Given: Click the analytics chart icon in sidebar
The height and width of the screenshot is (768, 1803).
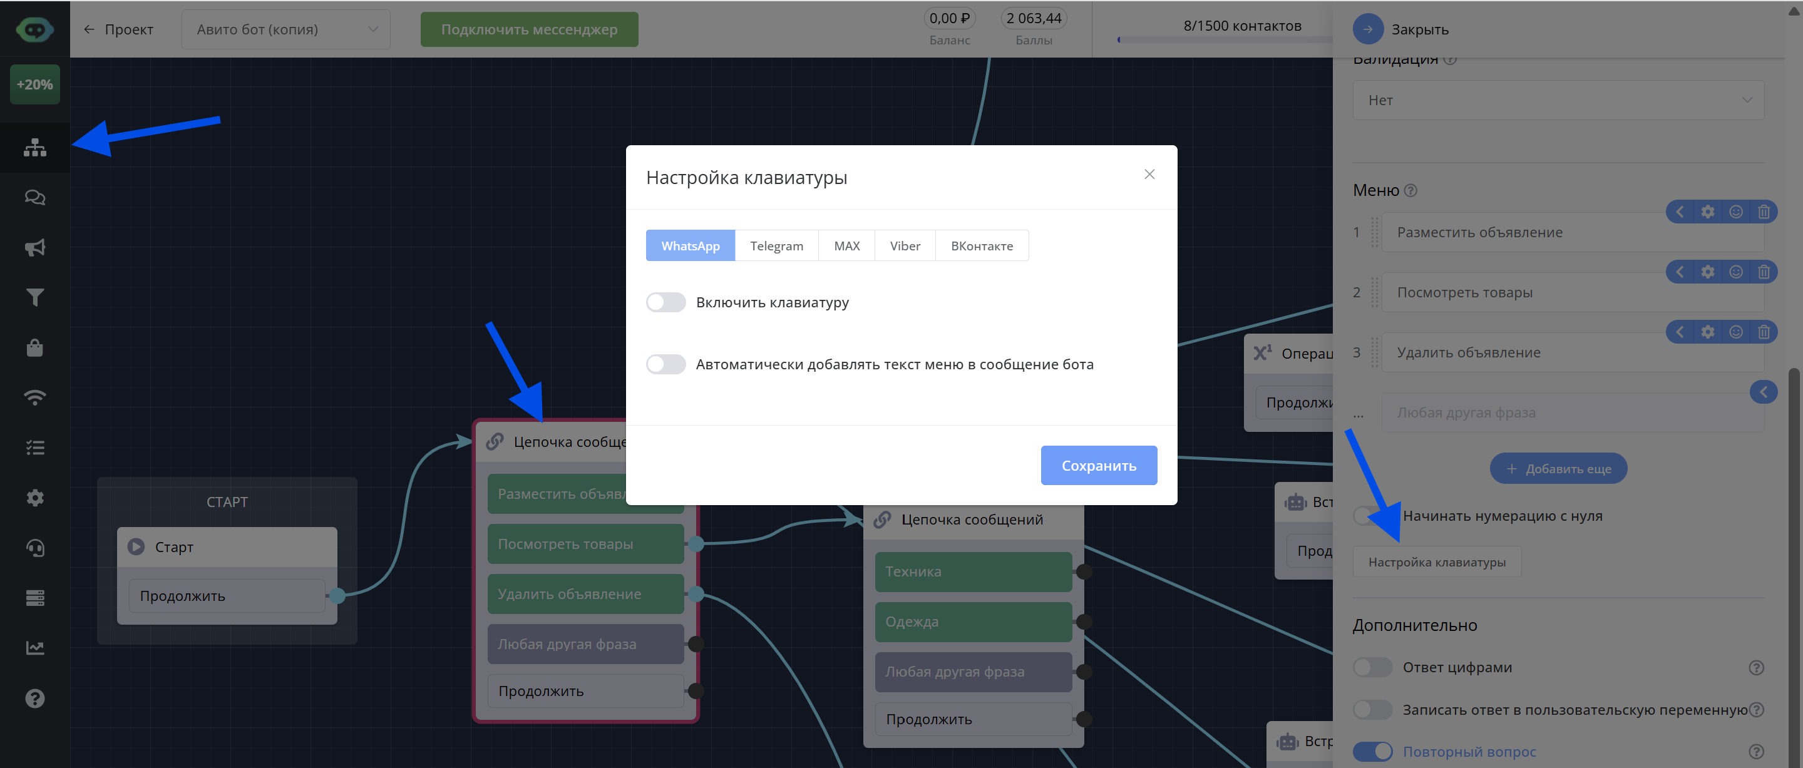Looking at the screenshot, I should (34, 648).
